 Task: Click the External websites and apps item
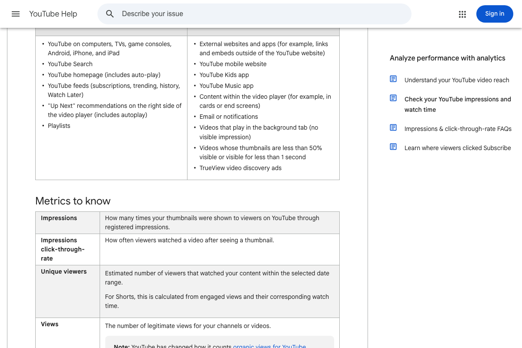click(x=264, y=48)
